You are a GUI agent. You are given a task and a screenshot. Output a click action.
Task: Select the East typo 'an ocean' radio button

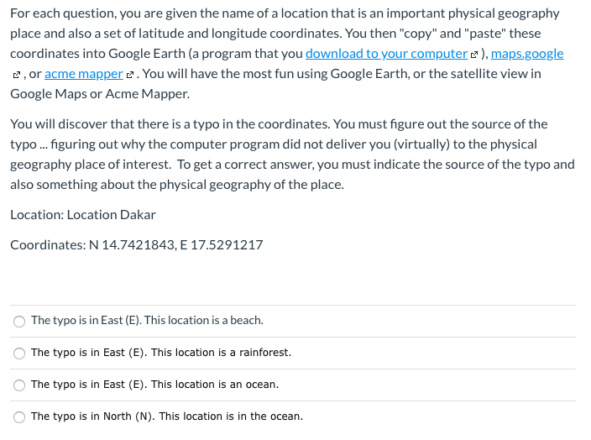pyautogui.click(x=19, y=385)
